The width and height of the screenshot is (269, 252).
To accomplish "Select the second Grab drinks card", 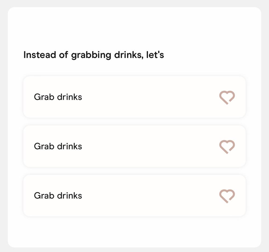I will tap(134, 146).
